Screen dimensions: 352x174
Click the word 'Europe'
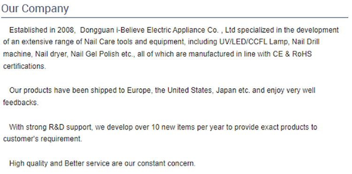click(x=140, y=90)
